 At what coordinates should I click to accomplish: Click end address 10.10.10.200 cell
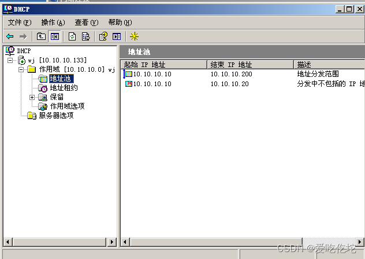click(x=232, y=74)
